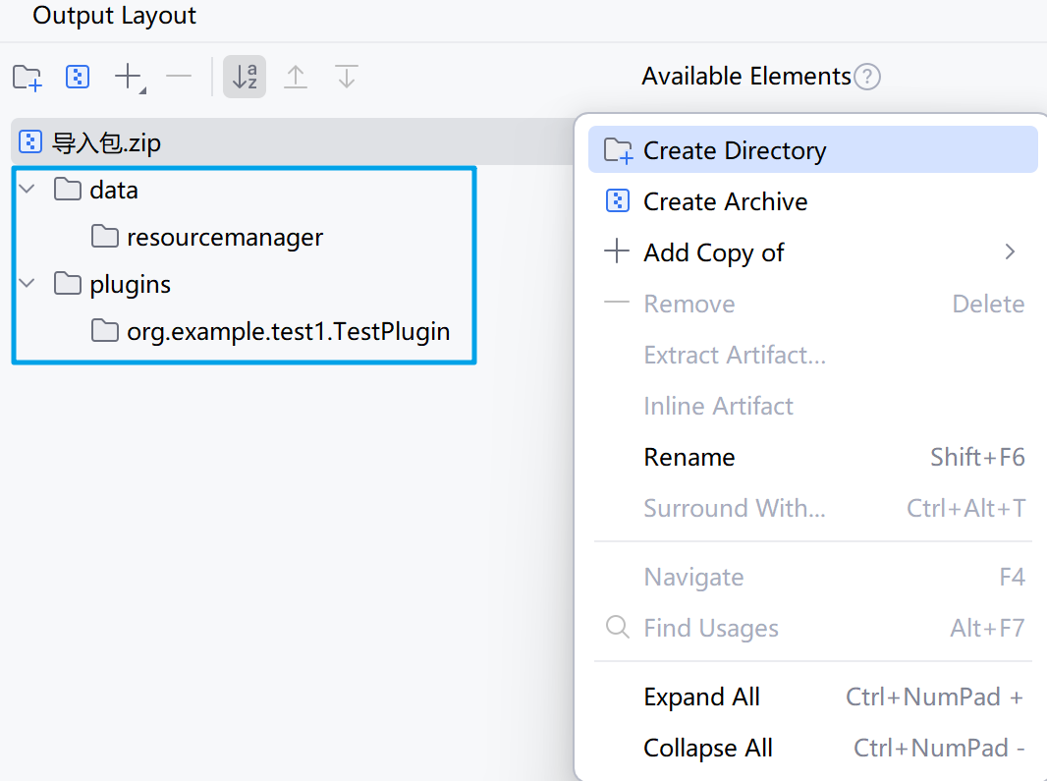Click Expand All in the context menu

tap(701, 697)
